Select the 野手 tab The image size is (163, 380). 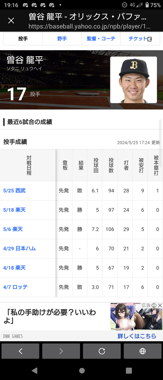[62, 39]
